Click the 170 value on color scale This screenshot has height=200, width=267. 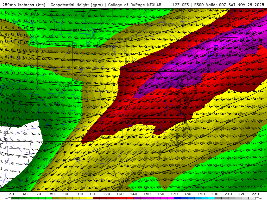174,194
